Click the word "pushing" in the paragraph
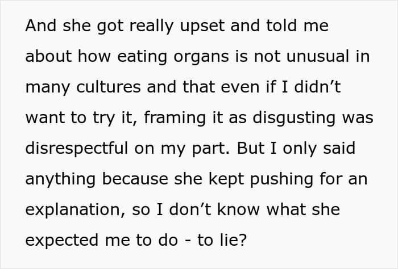This screenshot has height=269, width=398. pyautogui.click(x=281, y=179)
